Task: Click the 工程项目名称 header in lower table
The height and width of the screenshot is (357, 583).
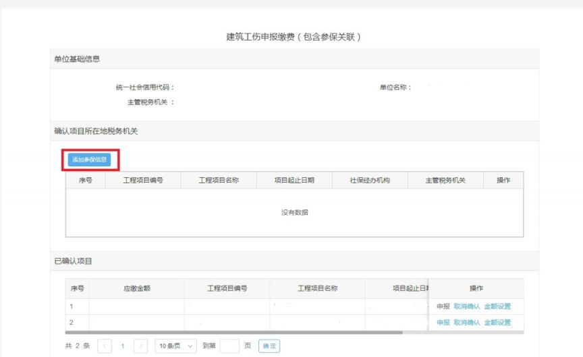Action: pyautogui.click(x=317, y=288)
